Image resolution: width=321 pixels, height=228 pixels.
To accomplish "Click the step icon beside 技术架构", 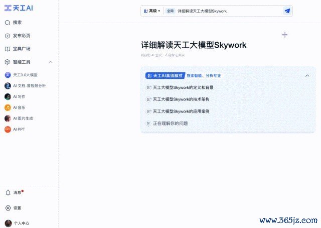I will tap(148, 99).
